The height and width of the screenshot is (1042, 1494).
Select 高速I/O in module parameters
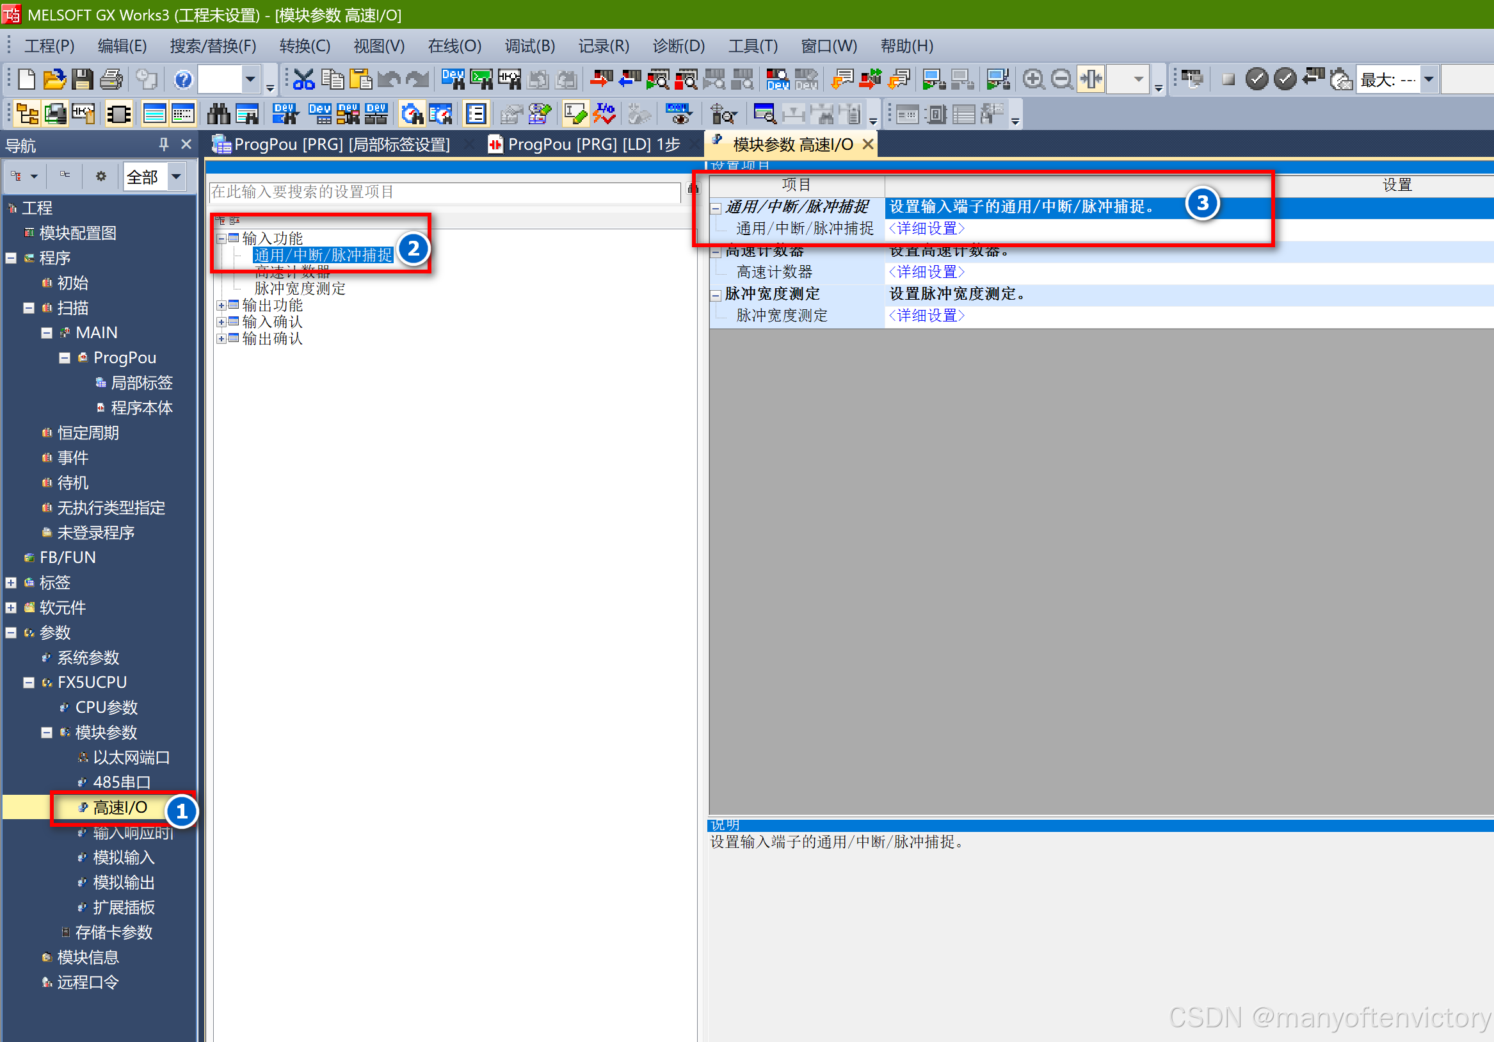120,808
